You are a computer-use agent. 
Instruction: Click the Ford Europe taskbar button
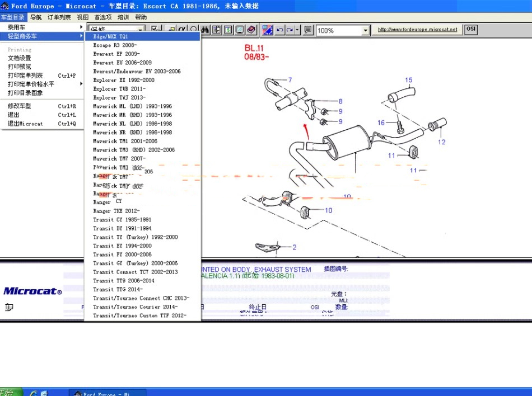[x=108, y=393]
